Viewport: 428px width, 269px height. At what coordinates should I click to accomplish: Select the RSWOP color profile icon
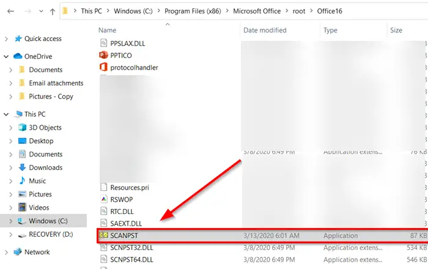104,199
